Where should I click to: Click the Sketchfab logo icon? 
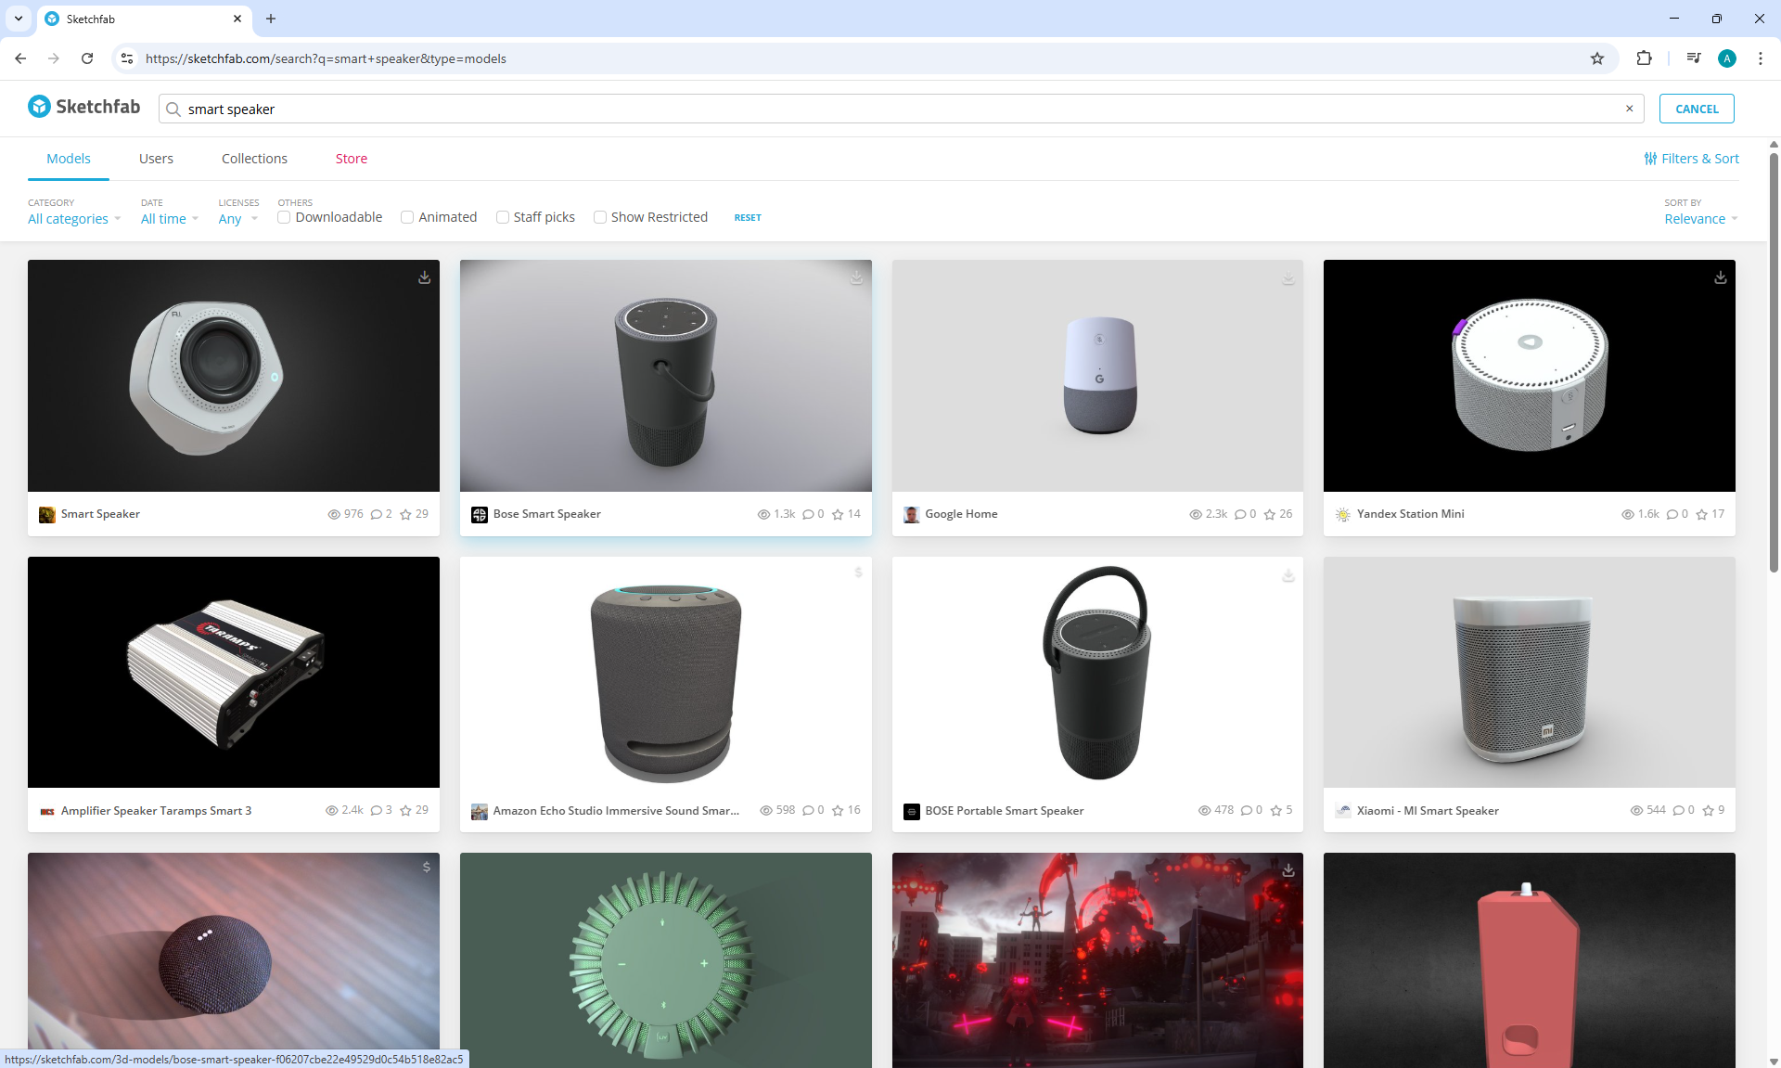click(39, 107)
